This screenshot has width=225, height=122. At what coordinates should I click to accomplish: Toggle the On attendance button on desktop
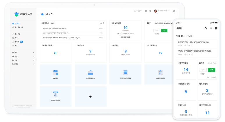tap(157, 31)
